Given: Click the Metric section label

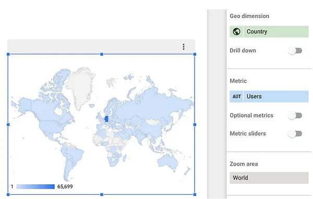Looking at the screenshot, I should point(238,81).
